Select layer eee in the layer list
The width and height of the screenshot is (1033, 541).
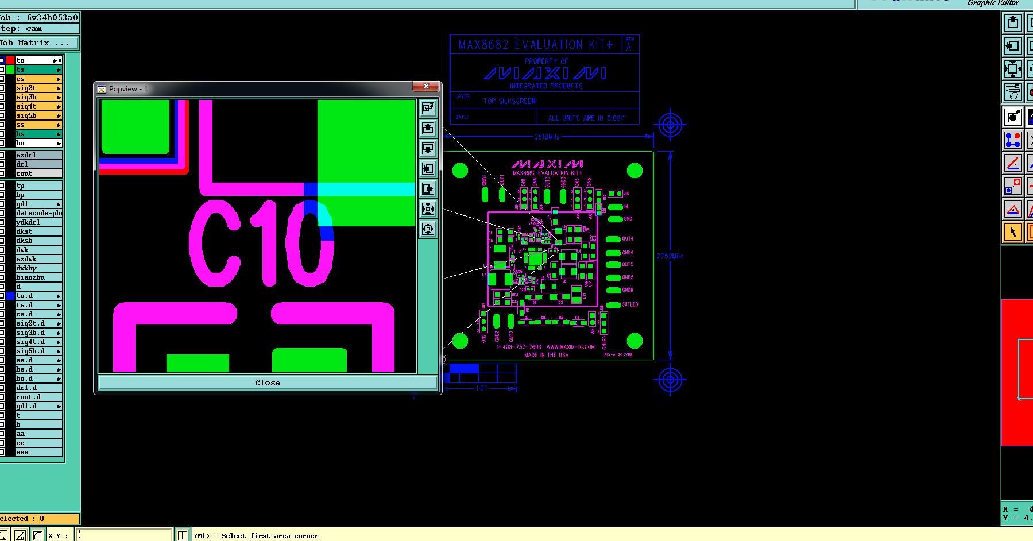tap(39, 452)
